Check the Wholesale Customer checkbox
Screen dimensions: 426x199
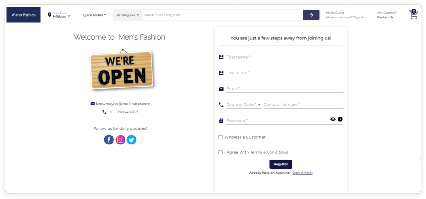pyautogui.click(x=220, y=137)
